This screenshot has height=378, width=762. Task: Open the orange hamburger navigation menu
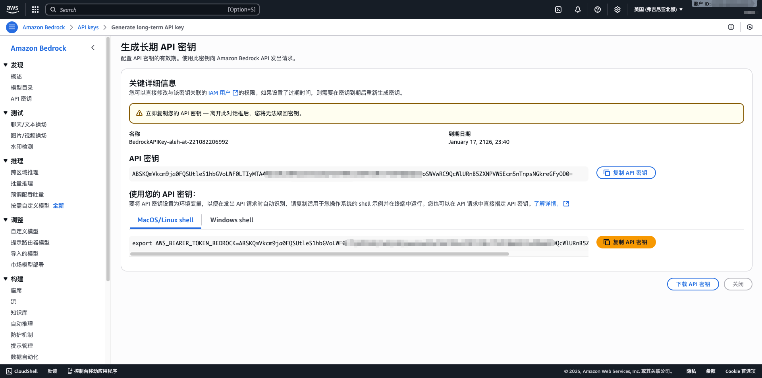click(12, 27)
